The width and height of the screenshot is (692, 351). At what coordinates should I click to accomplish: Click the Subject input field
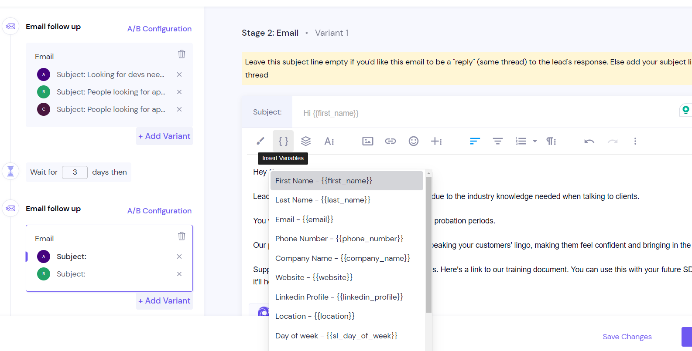[484, 113]
